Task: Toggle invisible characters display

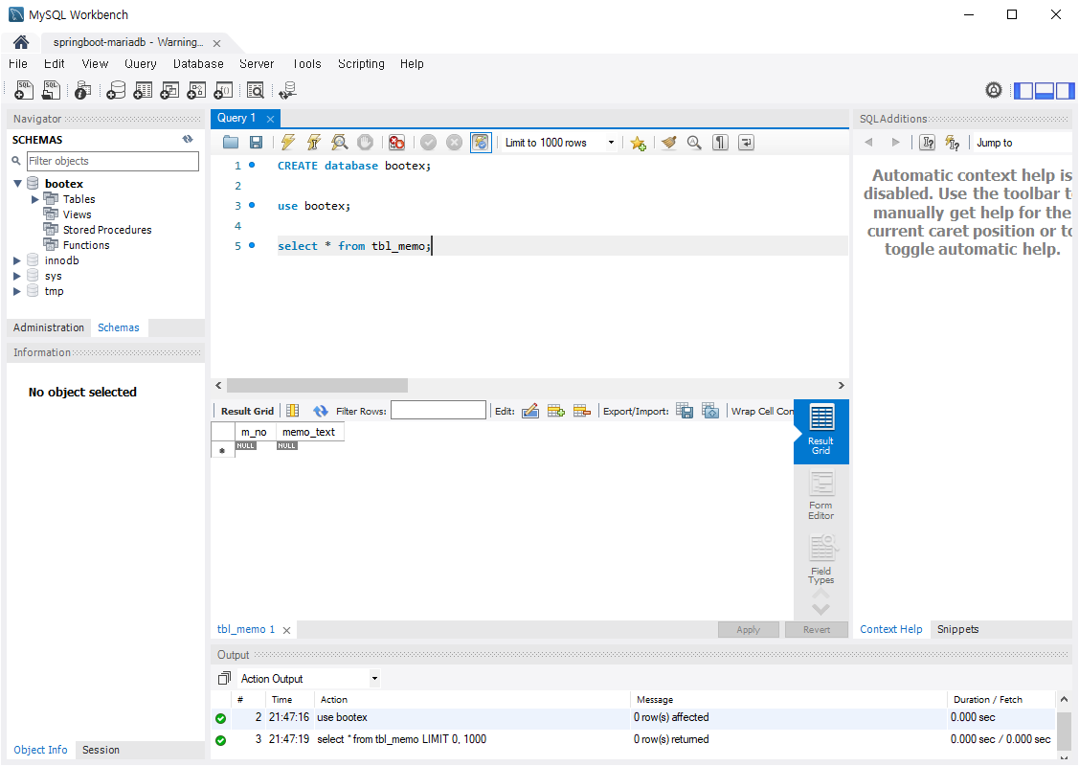Action: click(720, 143)
